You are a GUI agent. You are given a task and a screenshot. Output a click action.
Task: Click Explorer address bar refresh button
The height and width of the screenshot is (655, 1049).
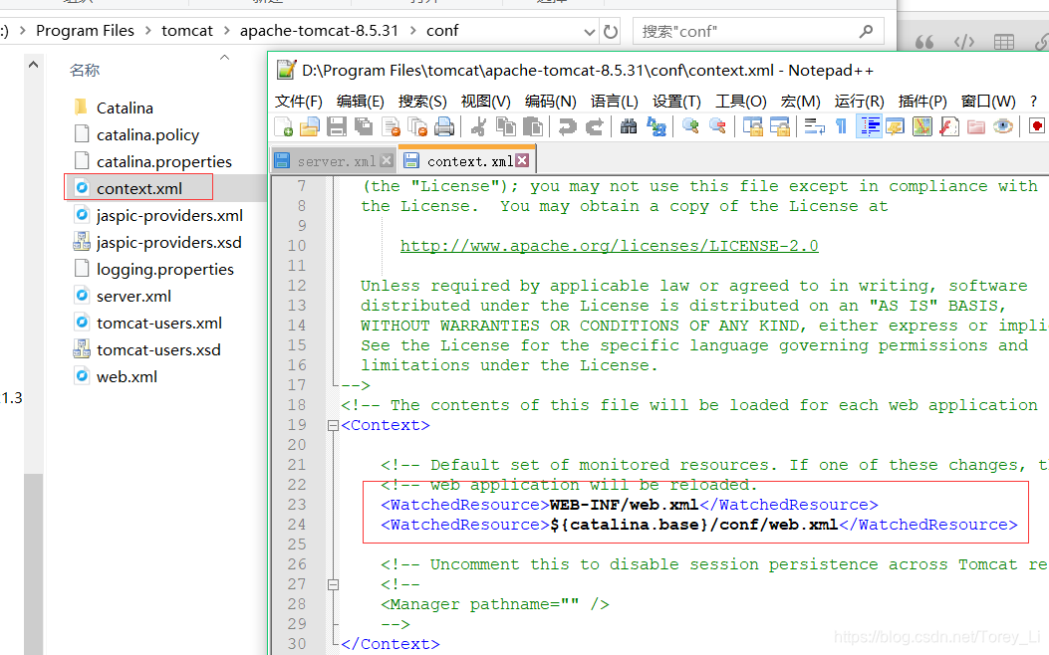611,32
